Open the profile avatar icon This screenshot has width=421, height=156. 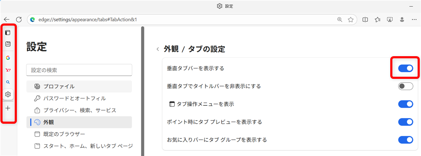click(x=402, y=20)
